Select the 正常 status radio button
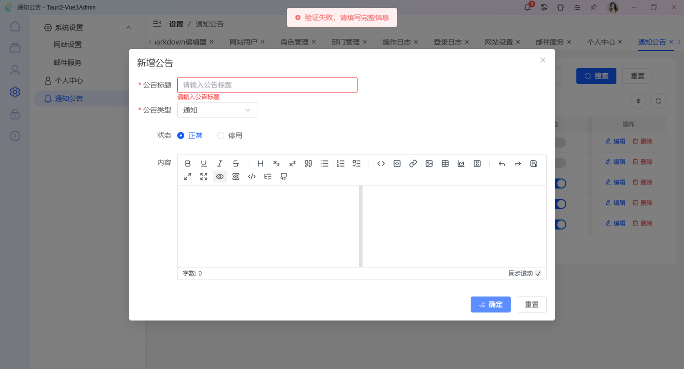 point(181,135)
